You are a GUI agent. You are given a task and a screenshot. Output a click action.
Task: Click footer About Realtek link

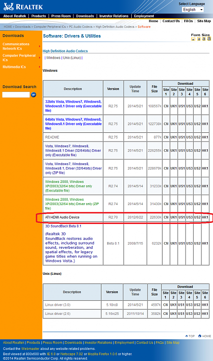(x=13, y=343)
